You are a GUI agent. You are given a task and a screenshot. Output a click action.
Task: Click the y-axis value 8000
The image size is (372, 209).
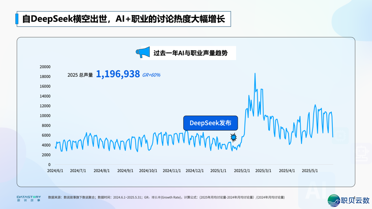coord(46,125)
